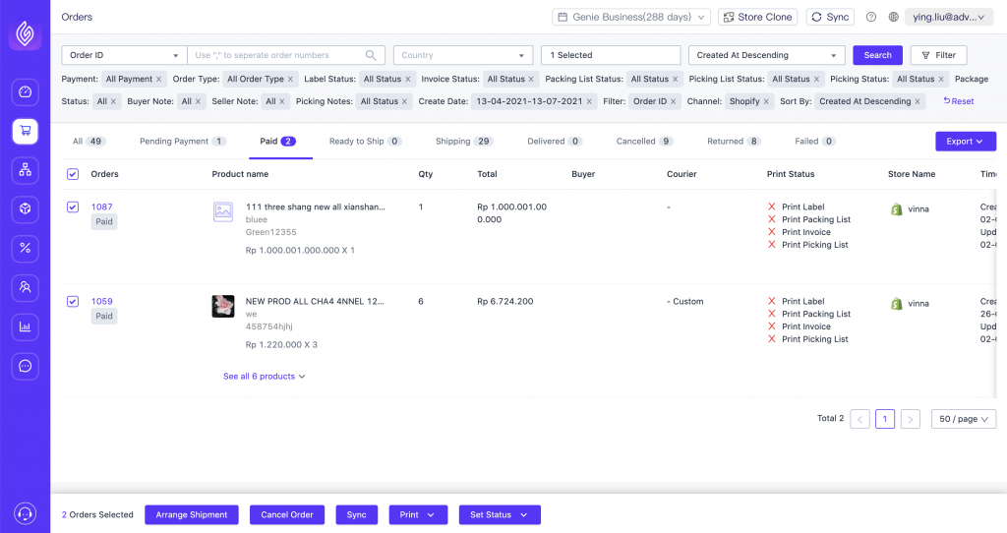Click Shopify icon for order 1059 store
The height and width of the screenshot is (533, 1007).
[x=897, y=304]
